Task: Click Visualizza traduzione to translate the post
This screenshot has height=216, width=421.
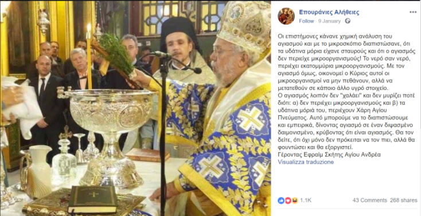Action: click(306, 162)
